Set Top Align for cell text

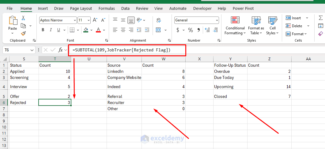point(115,20)
